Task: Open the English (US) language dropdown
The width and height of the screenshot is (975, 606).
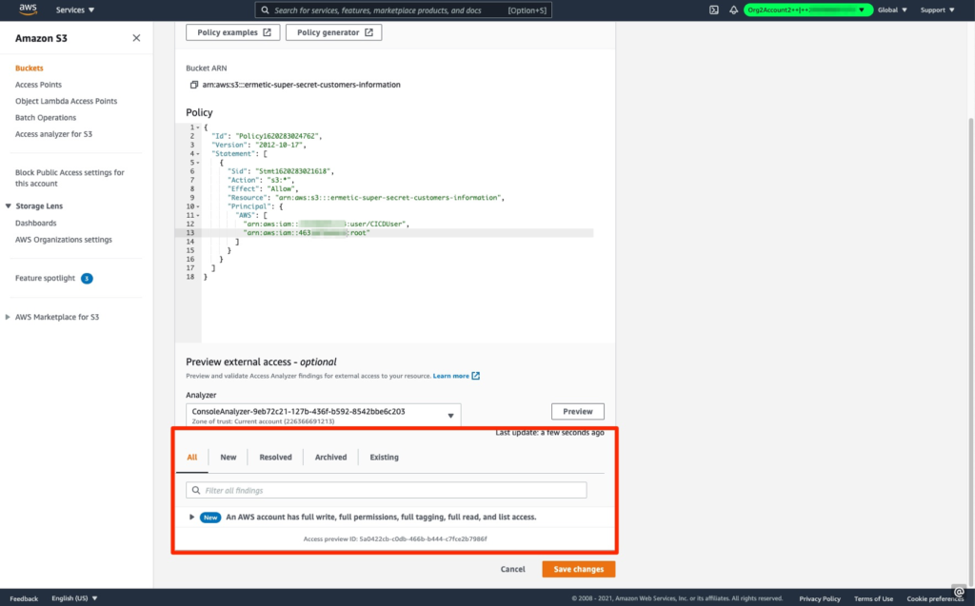Action: (x=74, y=598)
